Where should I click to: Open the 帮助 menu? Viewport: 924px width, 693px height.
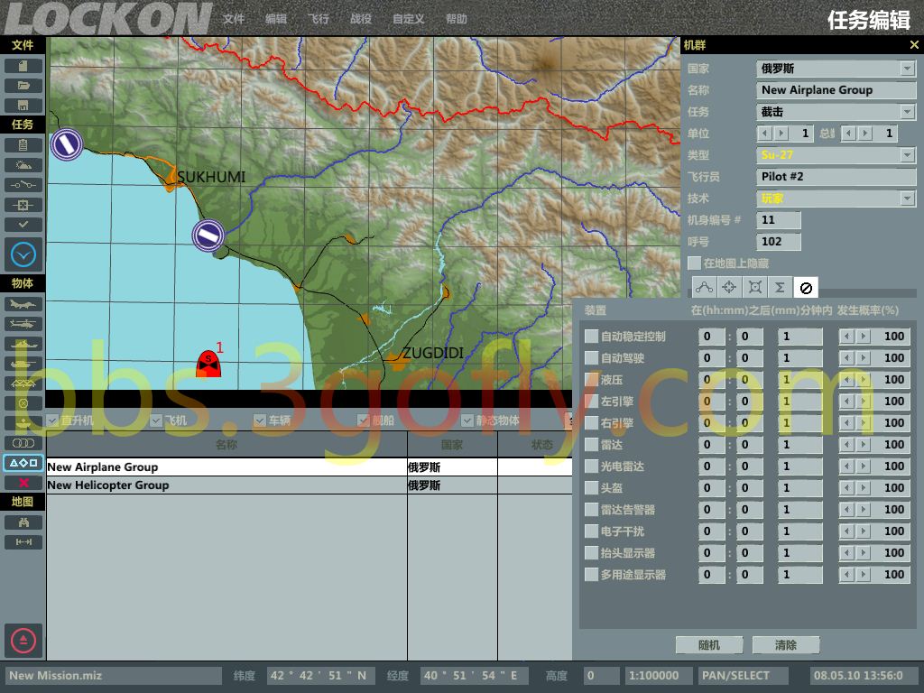click(x=456, y=19)
